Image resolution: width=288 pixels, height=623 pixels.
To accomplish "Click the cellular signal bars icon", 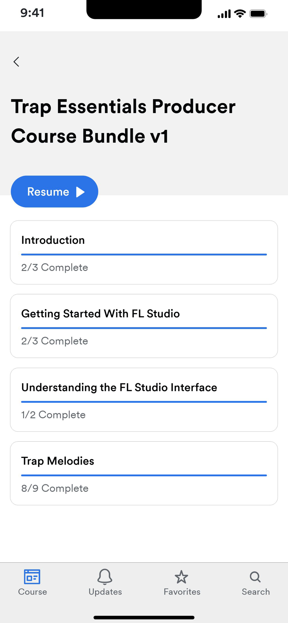I will pyautogui.click(x=224, y=14).
